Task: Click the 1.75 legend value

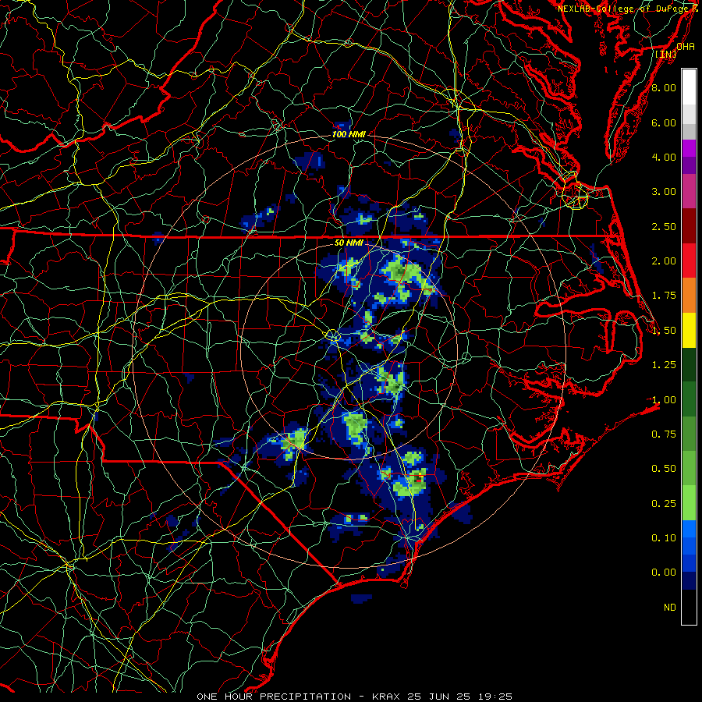Action: (x=664, y=296)
